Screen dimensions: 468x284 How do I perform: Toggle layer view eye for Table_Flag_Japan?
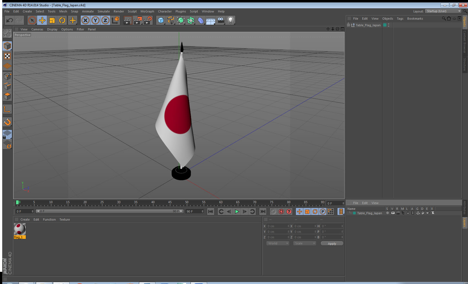393,213
